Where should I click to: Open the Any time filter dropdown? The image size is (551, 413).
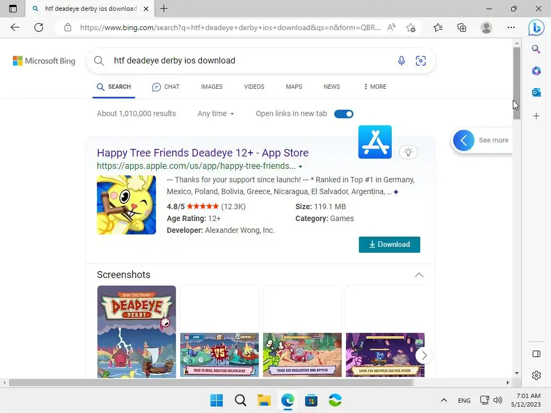[215, 114]
